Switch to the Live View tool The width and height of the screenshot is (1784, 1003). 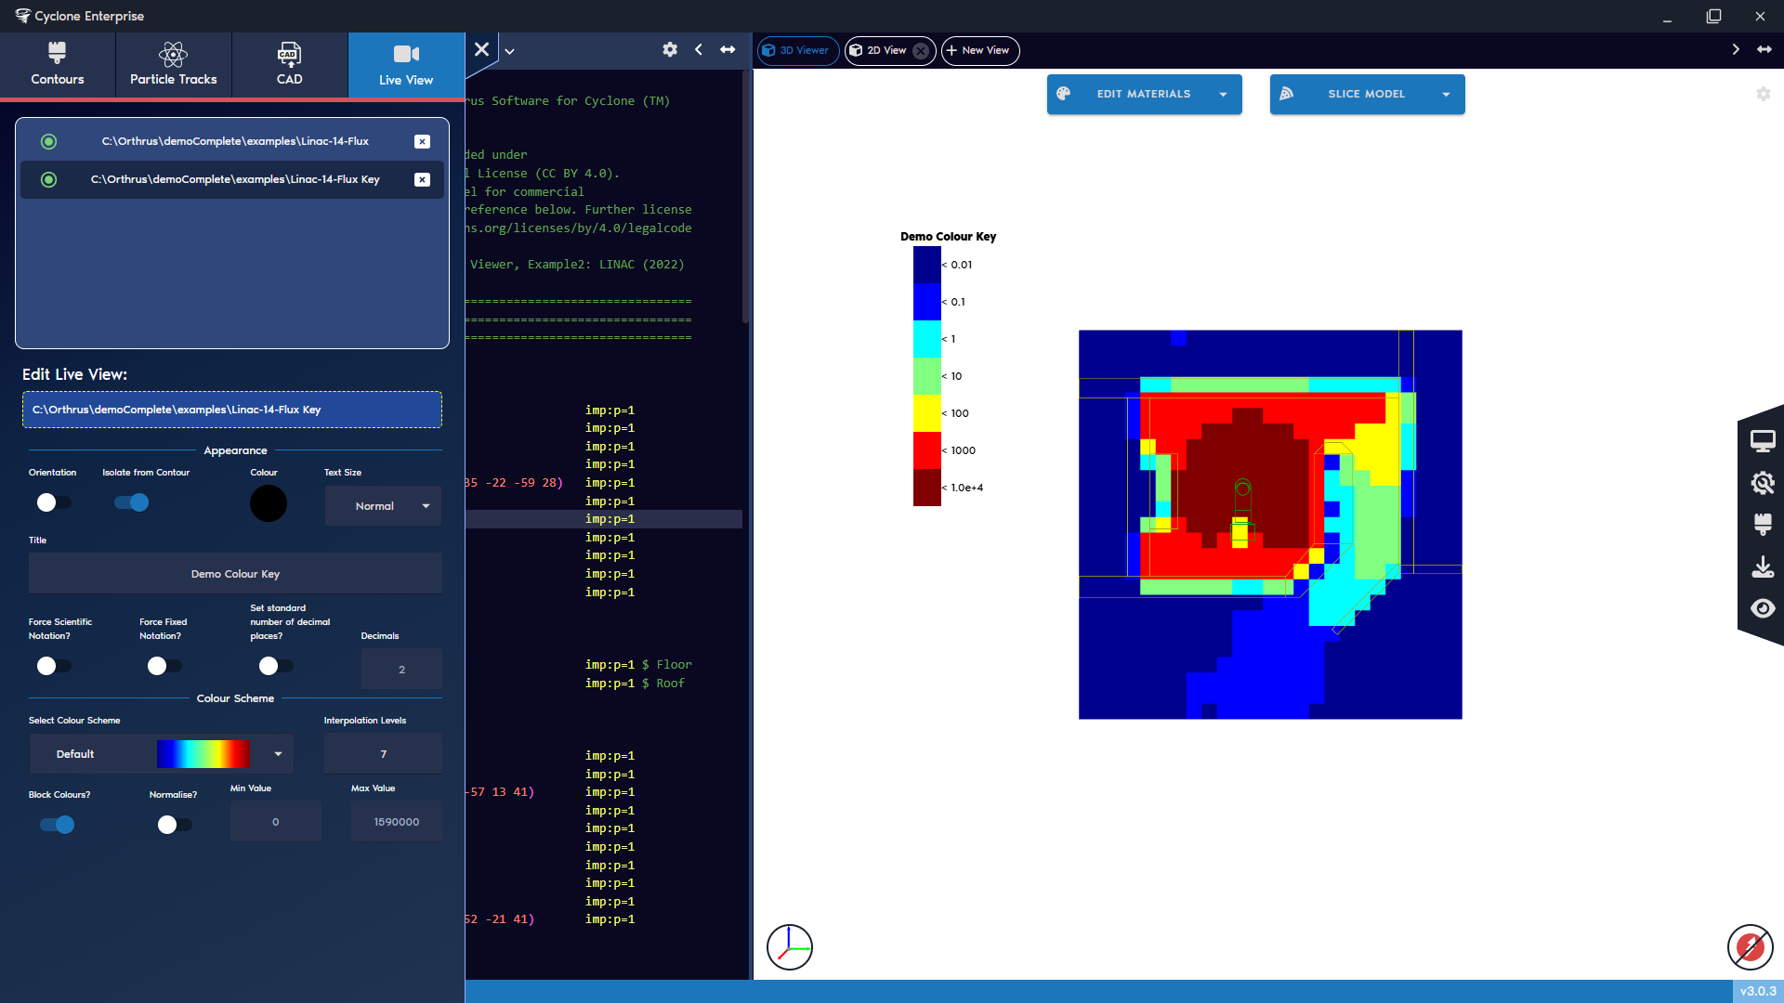405,63
